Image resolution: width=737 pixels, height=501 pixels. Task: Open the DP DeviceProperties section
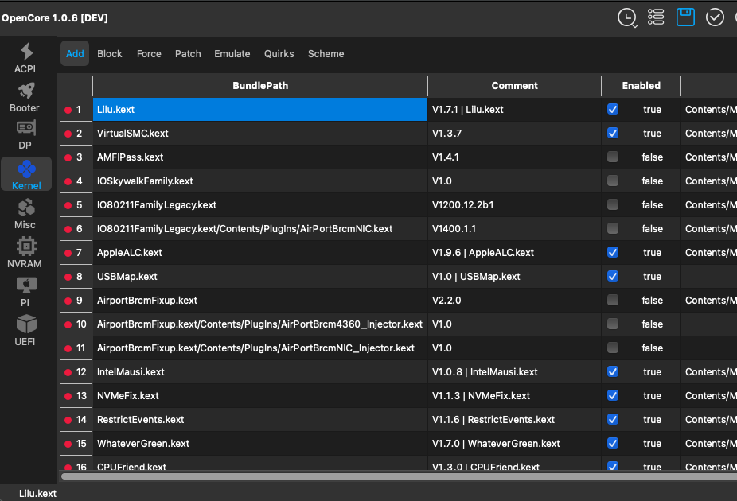25,135
